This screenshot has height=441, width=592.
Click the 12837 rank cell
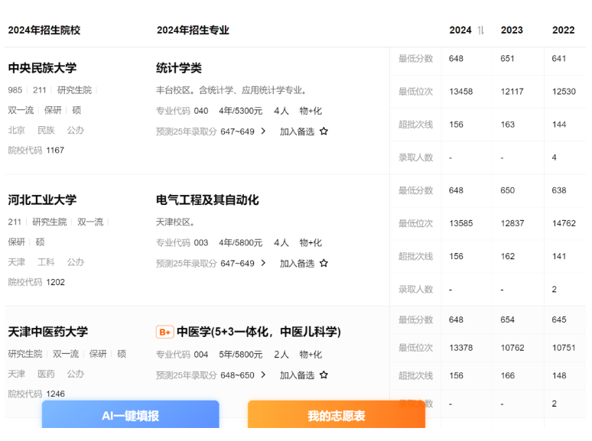[x=512, y=224]
